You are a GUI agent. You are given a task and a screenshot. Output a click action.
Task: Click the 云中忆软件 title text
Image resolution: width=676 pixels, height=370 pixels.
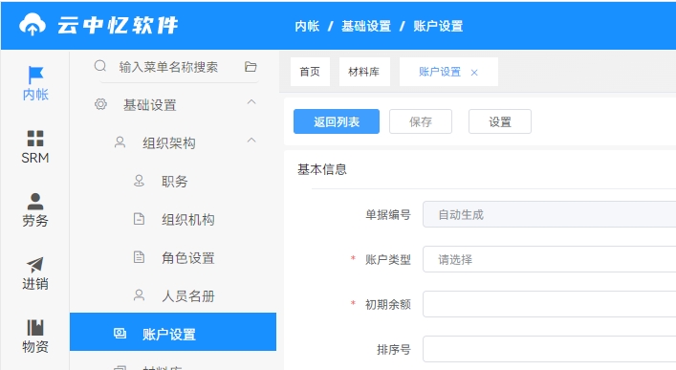pyautogui.click(x=118, y=25)
